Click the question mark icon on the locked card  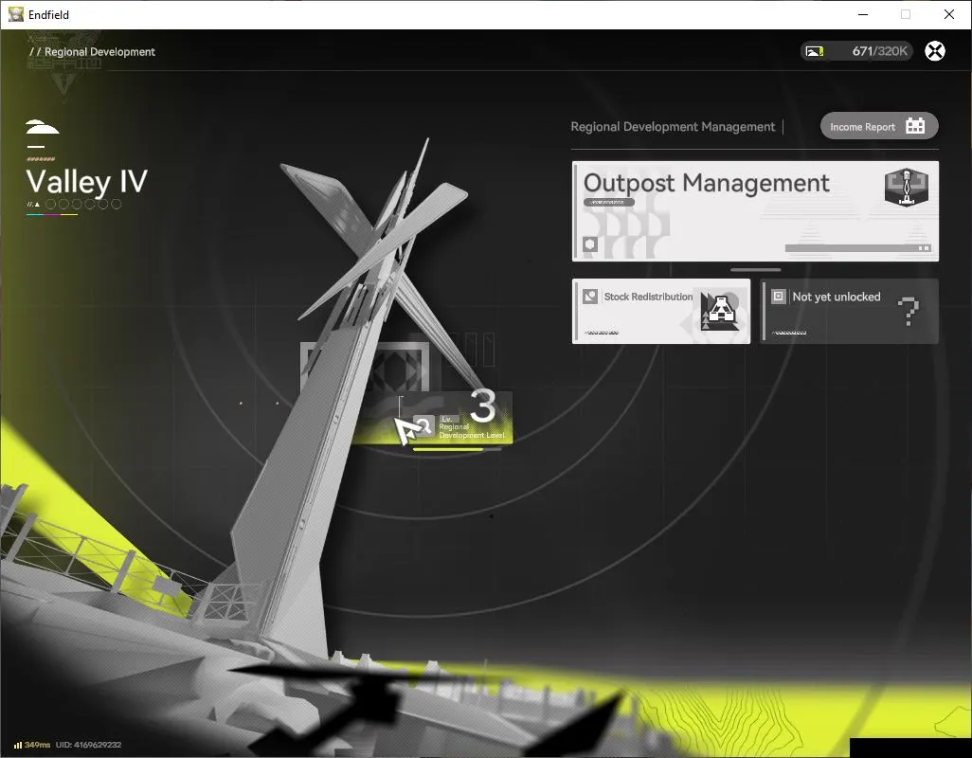pyautogui.click(x=909, y=311)
